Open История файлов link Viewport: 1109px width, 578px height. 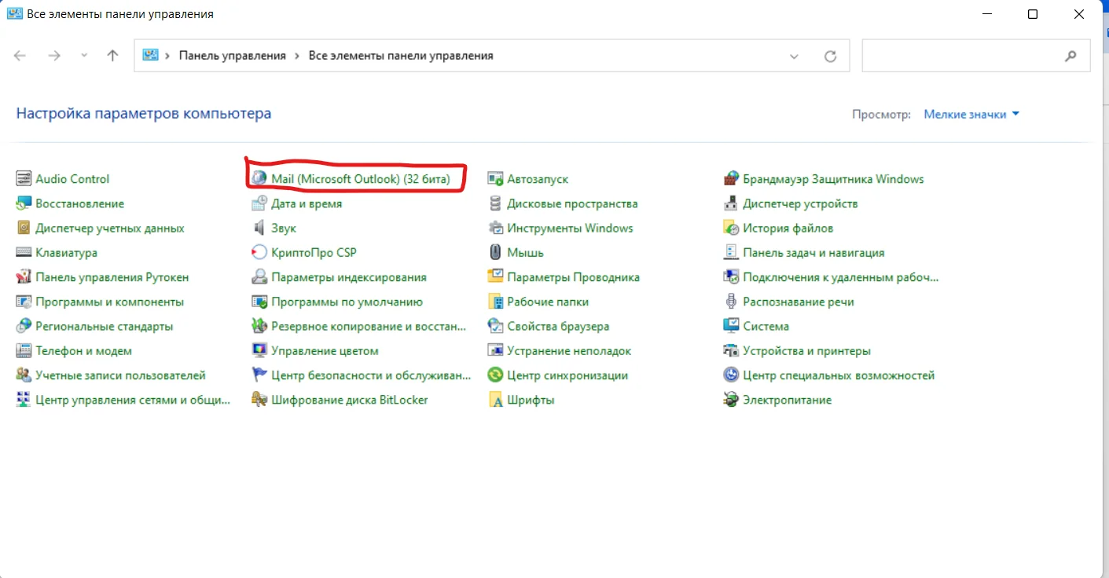(788, 228)
